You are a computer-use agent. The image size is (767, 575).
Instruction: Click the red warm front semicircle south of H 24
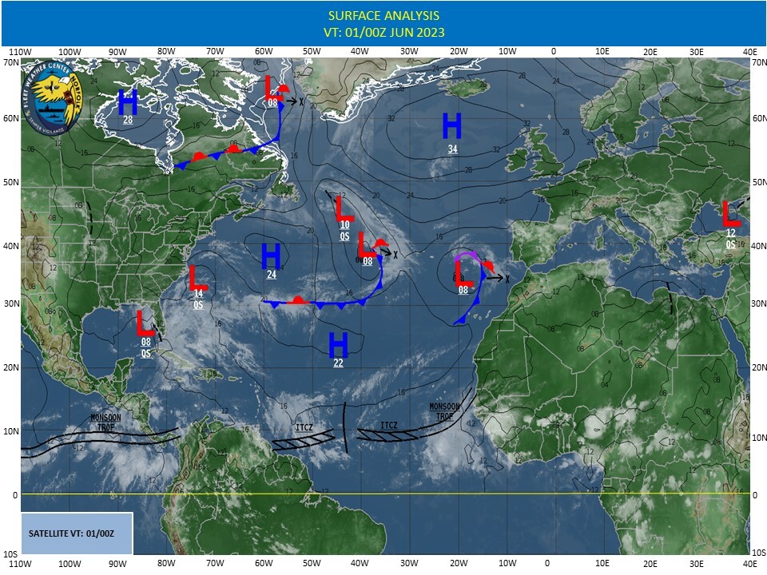[298, 300]
